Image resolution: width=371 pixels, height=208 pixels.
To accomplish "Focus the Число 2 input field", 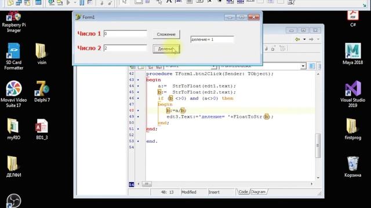I will (x=125, y=48).
